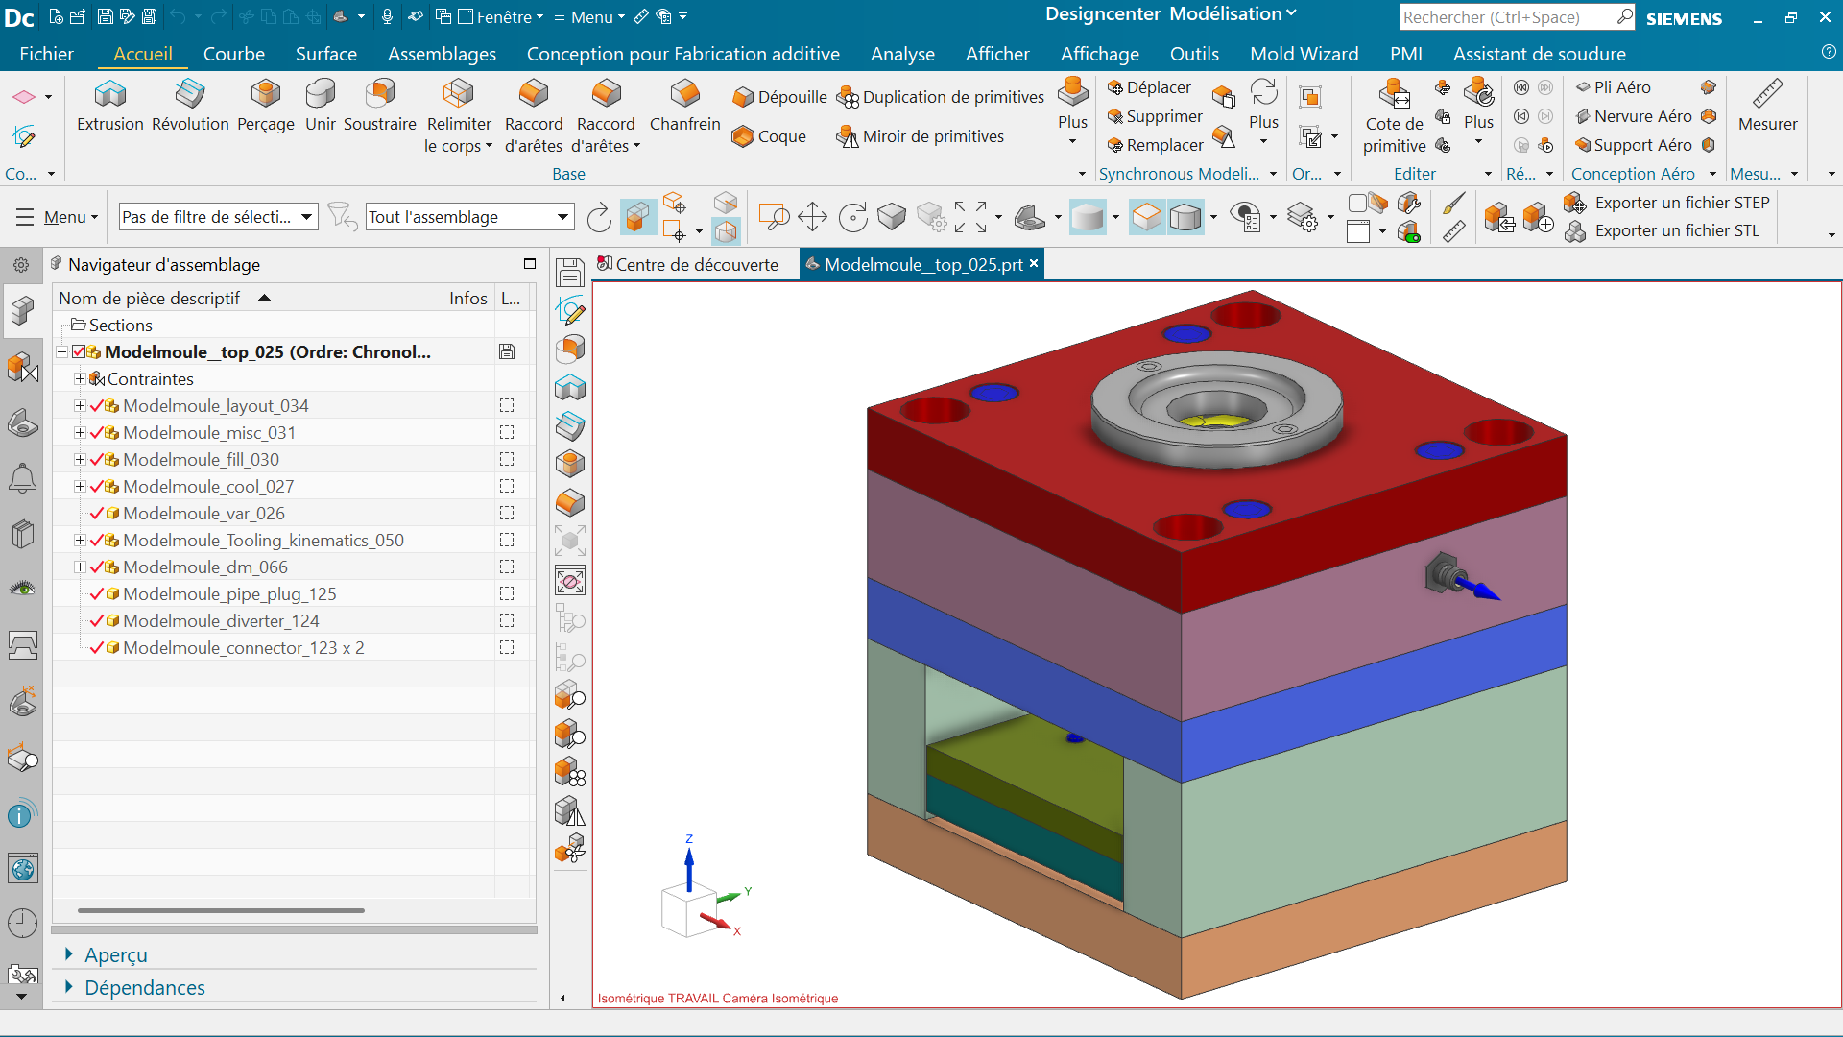Image resolution: width=1843 pixels, height=1037 pixels.
Task: Switch to Centre de découverte tab
Action: pyautogui.click(x=687, y=264)
